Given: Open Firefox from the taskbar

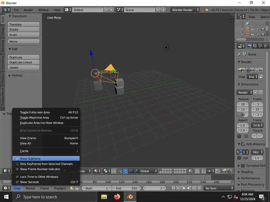Looking at the screenshot, I should coord(117,197).
